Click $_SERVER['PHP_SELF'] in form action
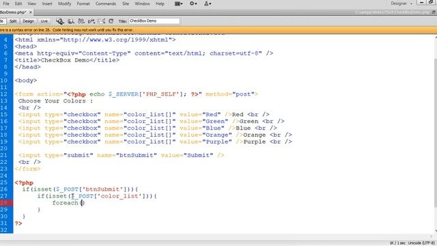The image size is (437, 246). [x=145, y=94]
